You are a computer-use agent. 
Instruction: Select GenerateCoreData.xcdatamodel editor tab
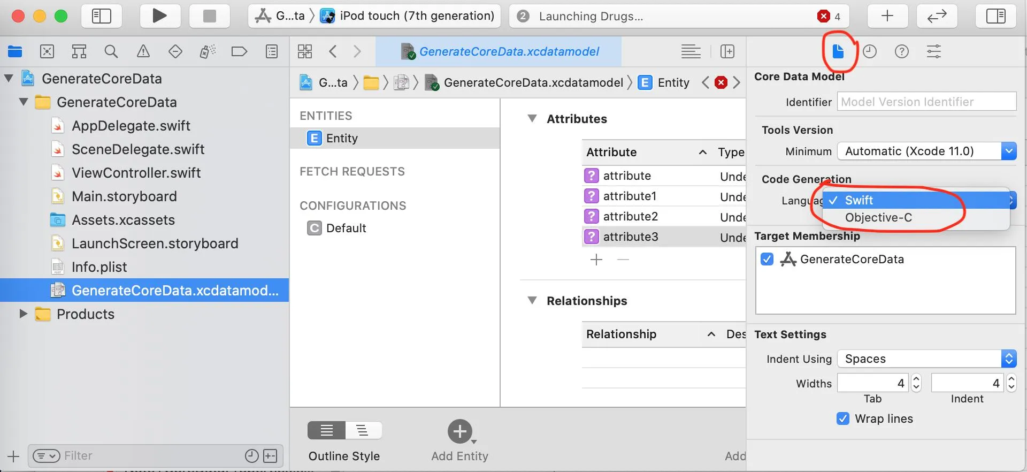499,51
